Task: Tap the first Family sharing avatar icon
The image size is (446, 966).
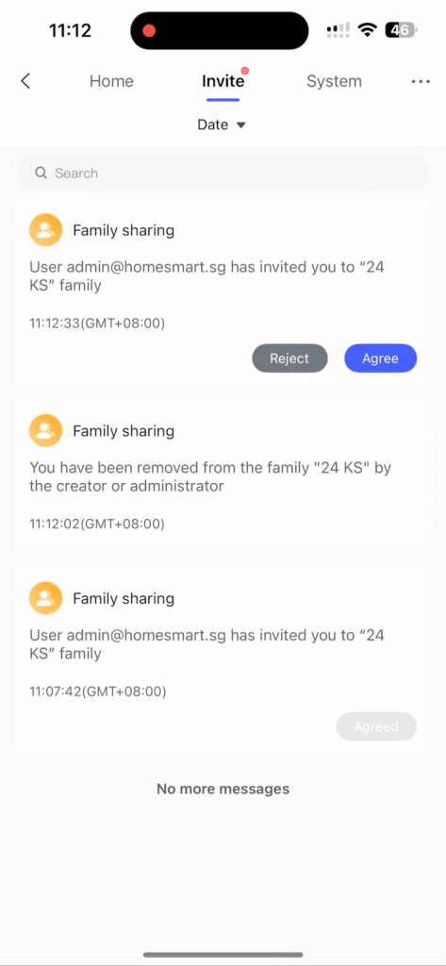Action: coord(45,230)
